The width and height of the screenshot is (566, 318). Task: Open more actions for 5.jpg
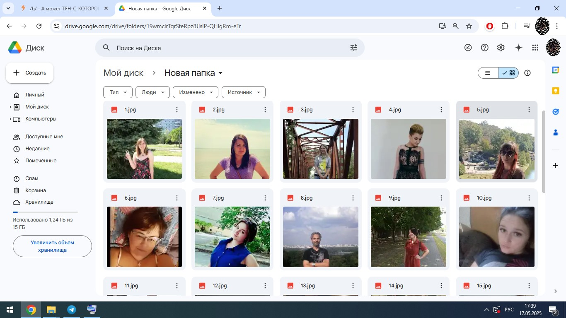(529, 110)
